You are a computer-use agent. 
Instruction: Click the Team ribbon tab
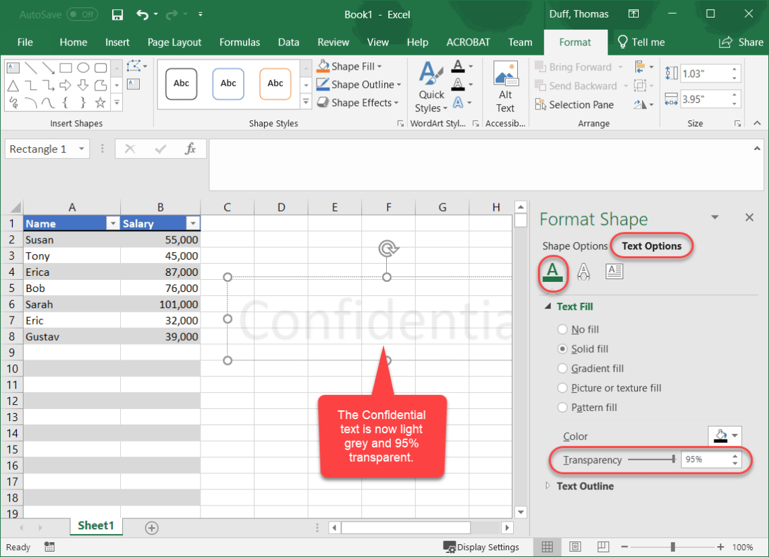point(520,42)
